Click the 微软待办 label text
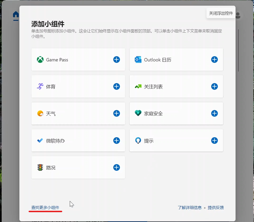 tap(56, 141)
